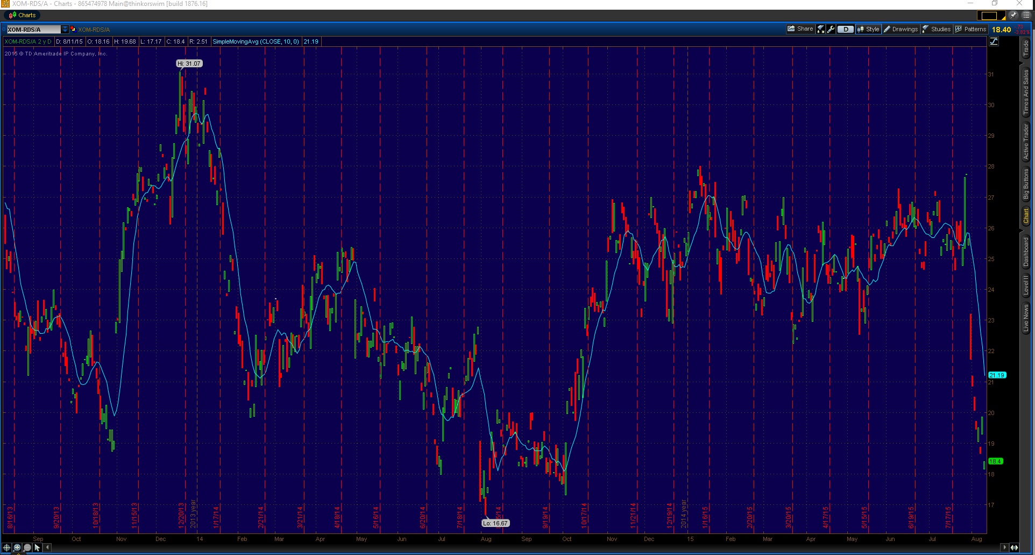The width and height of the screenshot is (1035, 555).
Task: Click the expand time axis icon at bottom right
Action: [1014, 547]
